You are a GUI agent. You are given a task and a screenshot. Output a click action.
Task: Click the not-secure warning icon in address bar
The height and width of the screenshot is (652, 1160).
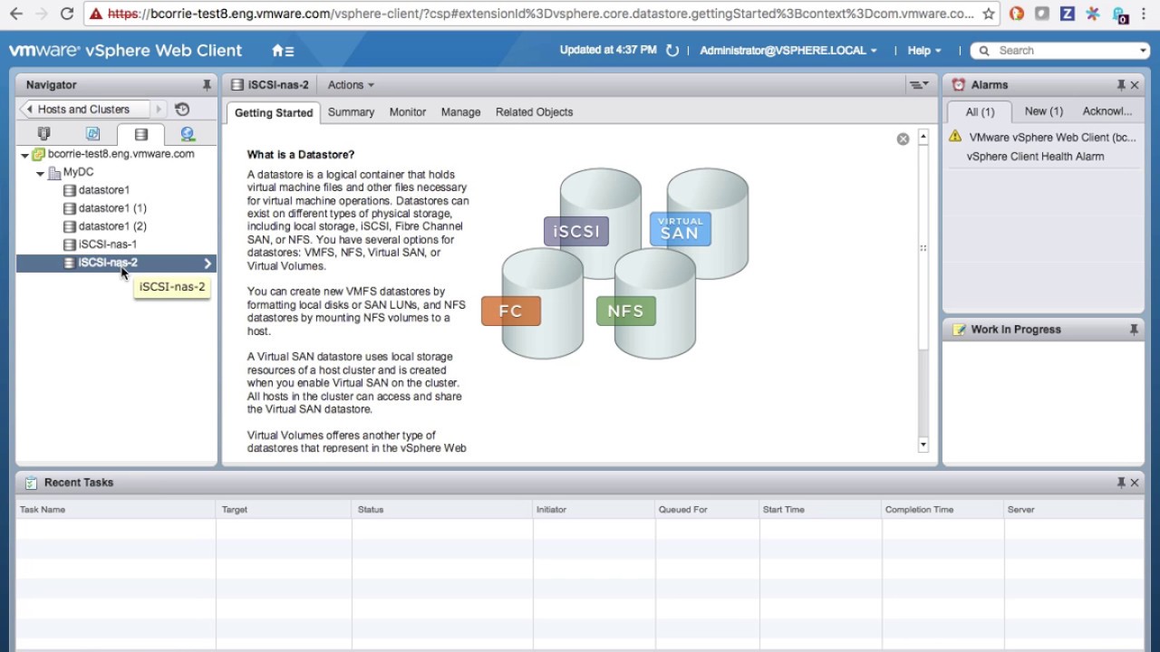(x=95, y=14)
